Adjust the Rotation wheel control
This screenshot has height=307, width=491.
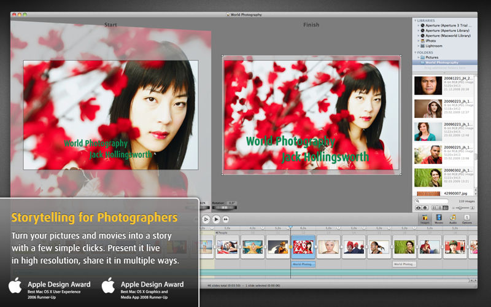pyautogui.click(x=224, y=208)
